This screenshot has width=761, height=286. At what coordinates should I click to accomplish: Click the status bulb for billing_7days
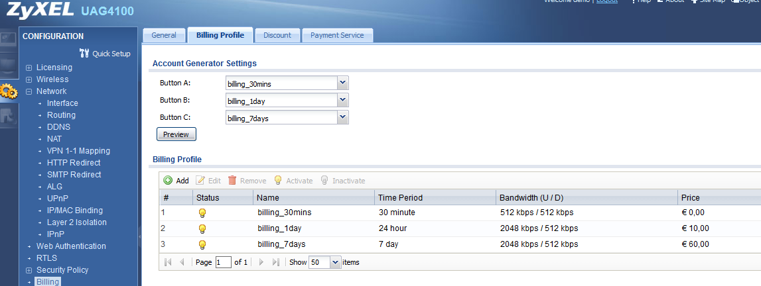point(202,245)
